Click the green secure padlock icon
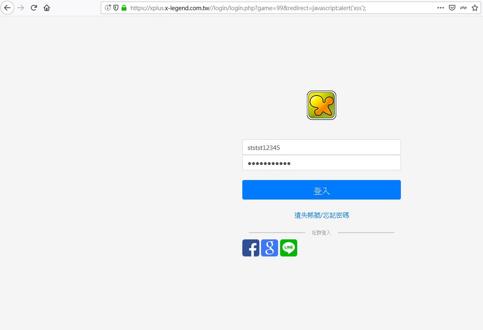Image resolution: width=483 pixels, height=330 pixels. point(124,8)
